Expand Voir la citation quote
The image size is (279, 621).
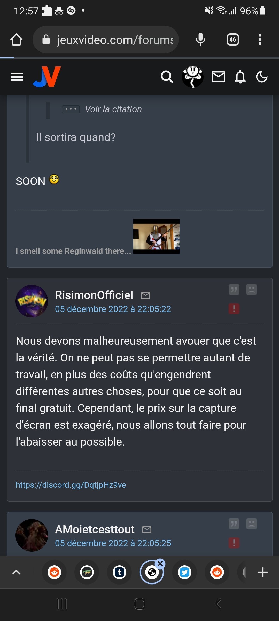102,109
